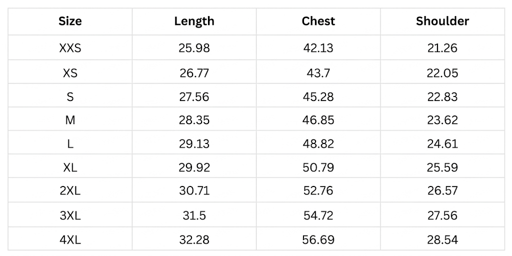Click the L size cell
Image resolution: width=512 pixels, height=256 pixels.
point(70,144)
